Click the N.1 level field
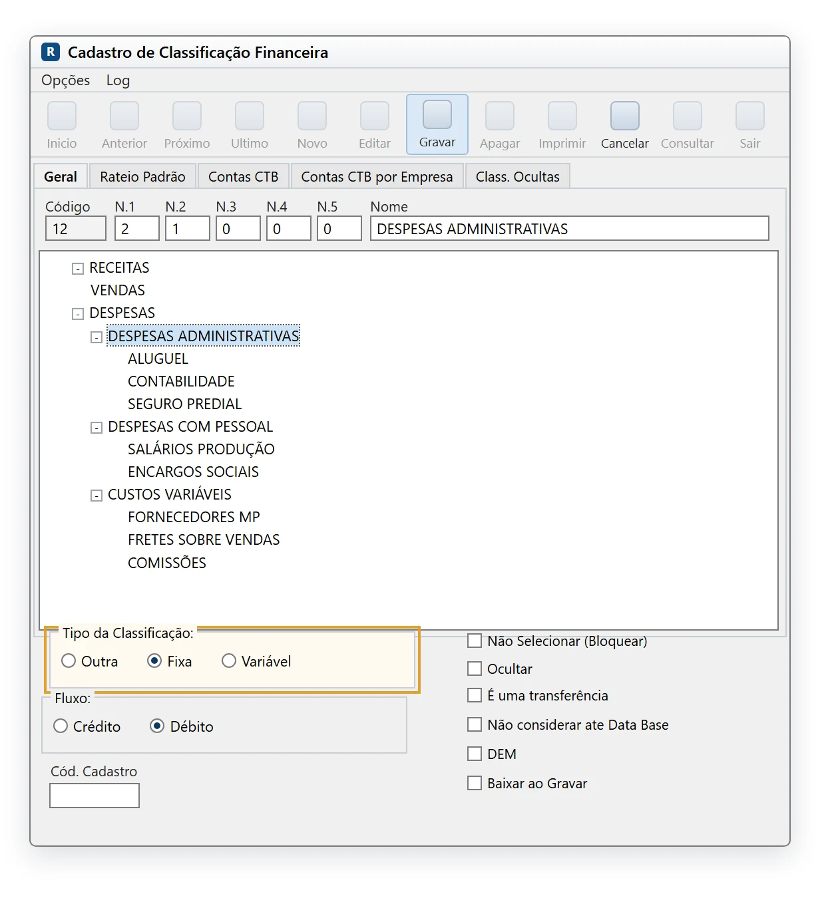 (137, 228)
